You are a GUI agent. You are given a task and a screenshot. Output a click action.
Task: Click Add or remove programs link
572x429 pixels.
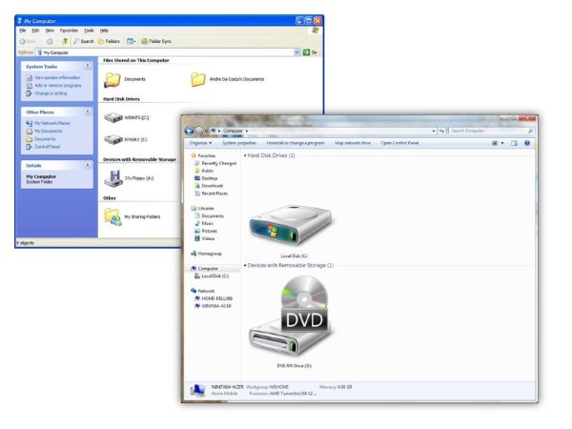(x=58, y=86)
